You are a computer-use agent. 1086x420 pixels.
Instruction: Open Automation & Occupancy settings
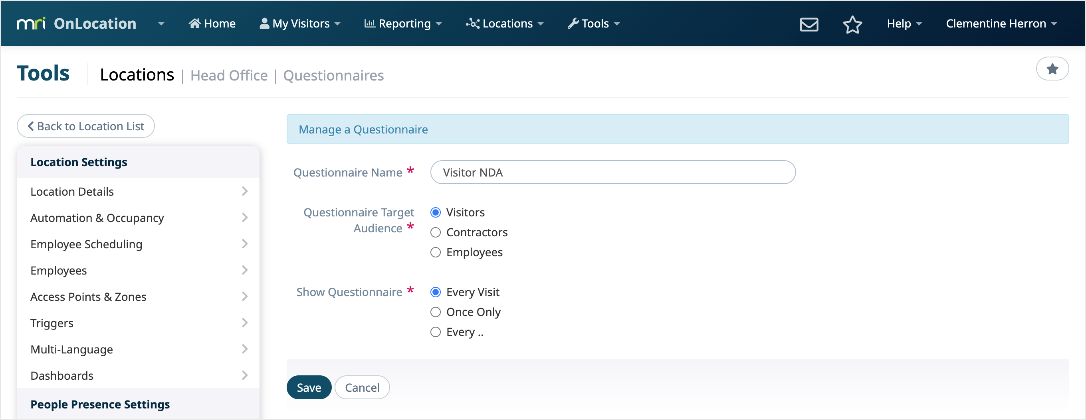tap(138, 218)
